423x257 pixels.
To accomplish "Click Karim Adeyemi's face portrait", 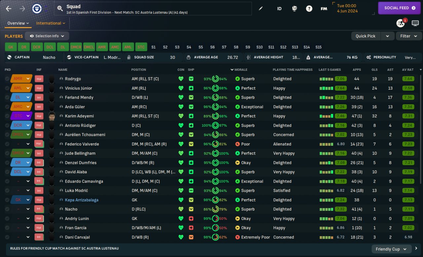I will click(51, 116).
